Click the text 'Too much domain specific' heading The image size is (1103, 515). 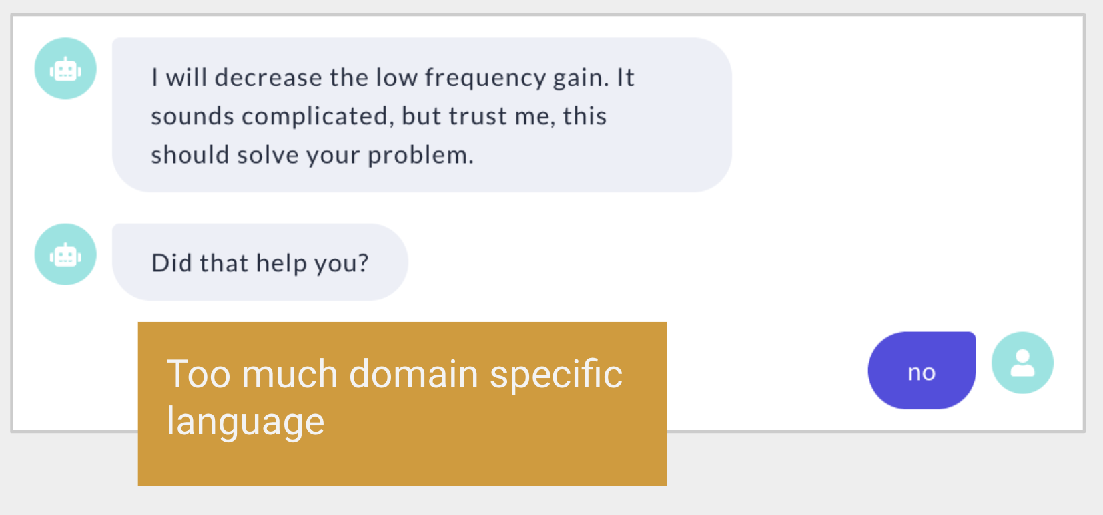394,374
